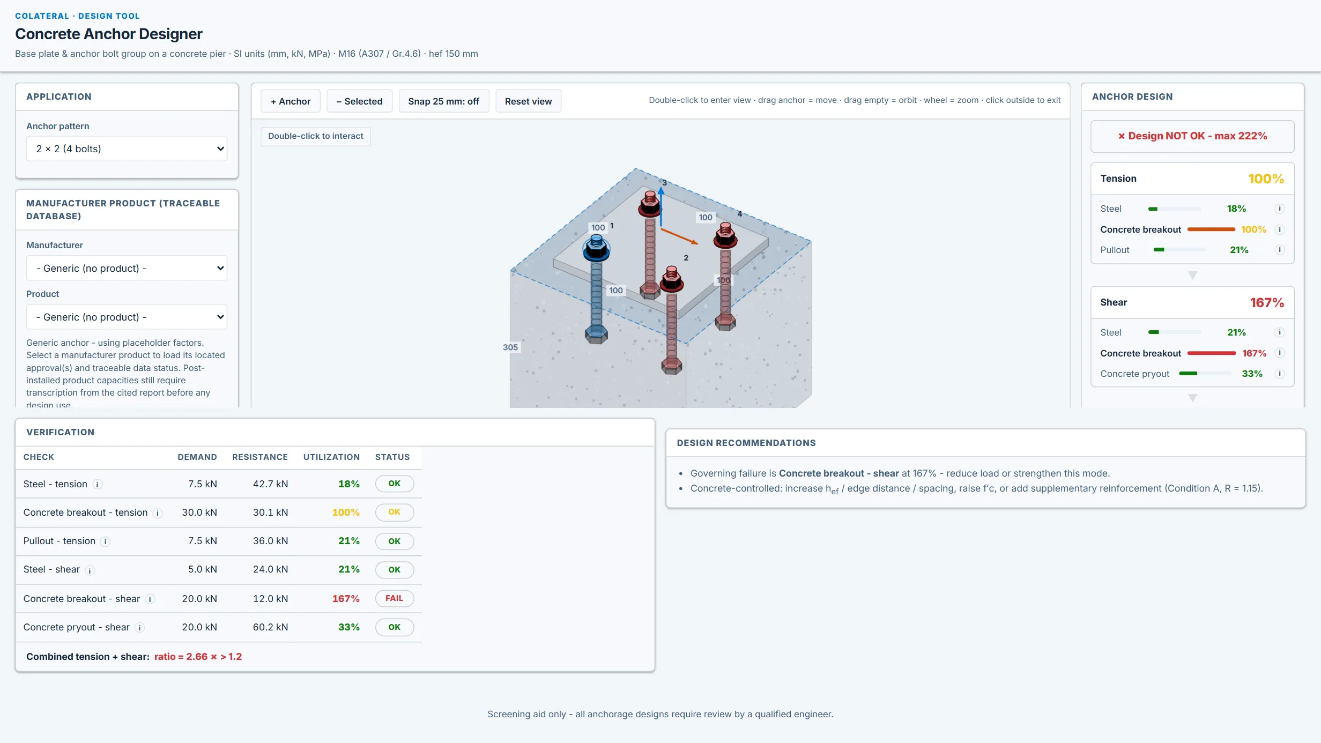The width and height of the screenshot is (1321, 743).
Task: Show info for Concrete breakout - shear row
Action: 150,599
